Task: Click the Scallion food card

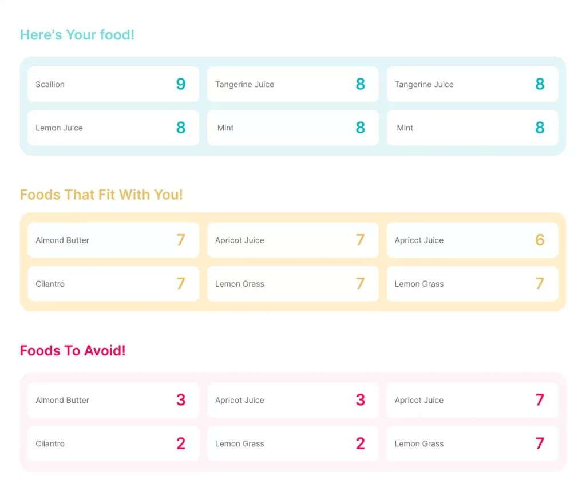Action: [113, 84]
